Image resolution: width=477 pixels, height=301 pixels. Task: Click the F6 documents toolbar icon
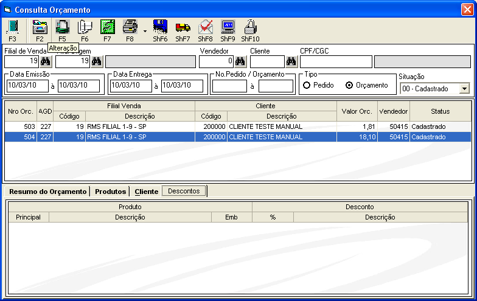tap(85, 27)
